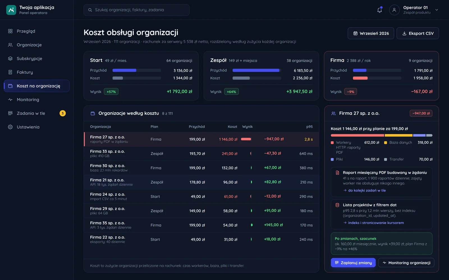Export data with Eksport CSV button
Screen dimensions: 449x280
(x=418, y=33)
